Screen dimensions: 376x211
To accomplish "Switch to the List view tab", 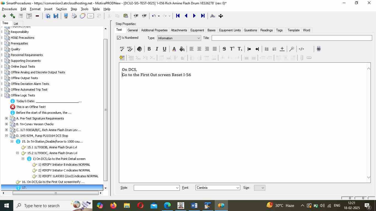I will point(16,24).
